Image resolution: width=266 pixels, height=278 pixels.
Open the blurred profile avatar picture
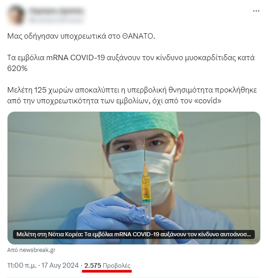[16, 15]
